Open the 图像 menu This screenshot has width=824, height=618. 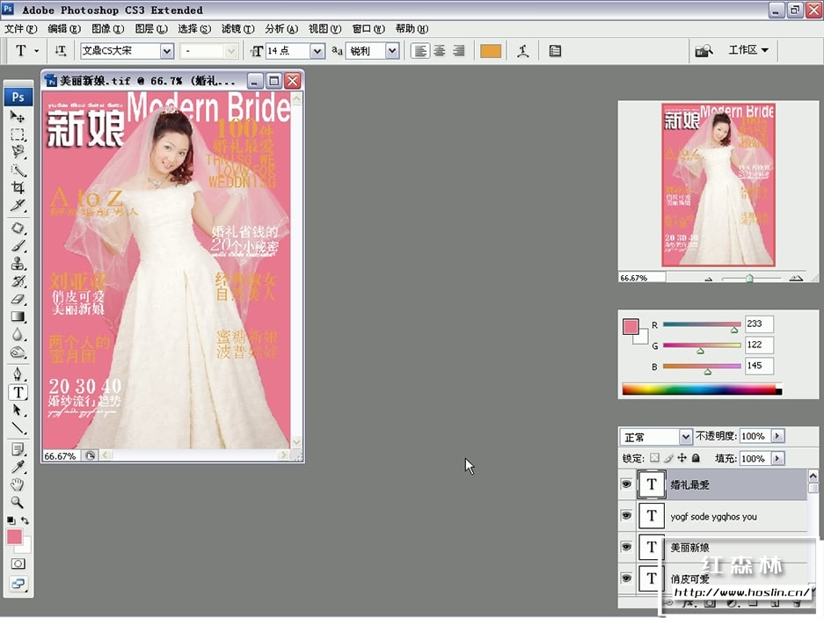point(108,28)
